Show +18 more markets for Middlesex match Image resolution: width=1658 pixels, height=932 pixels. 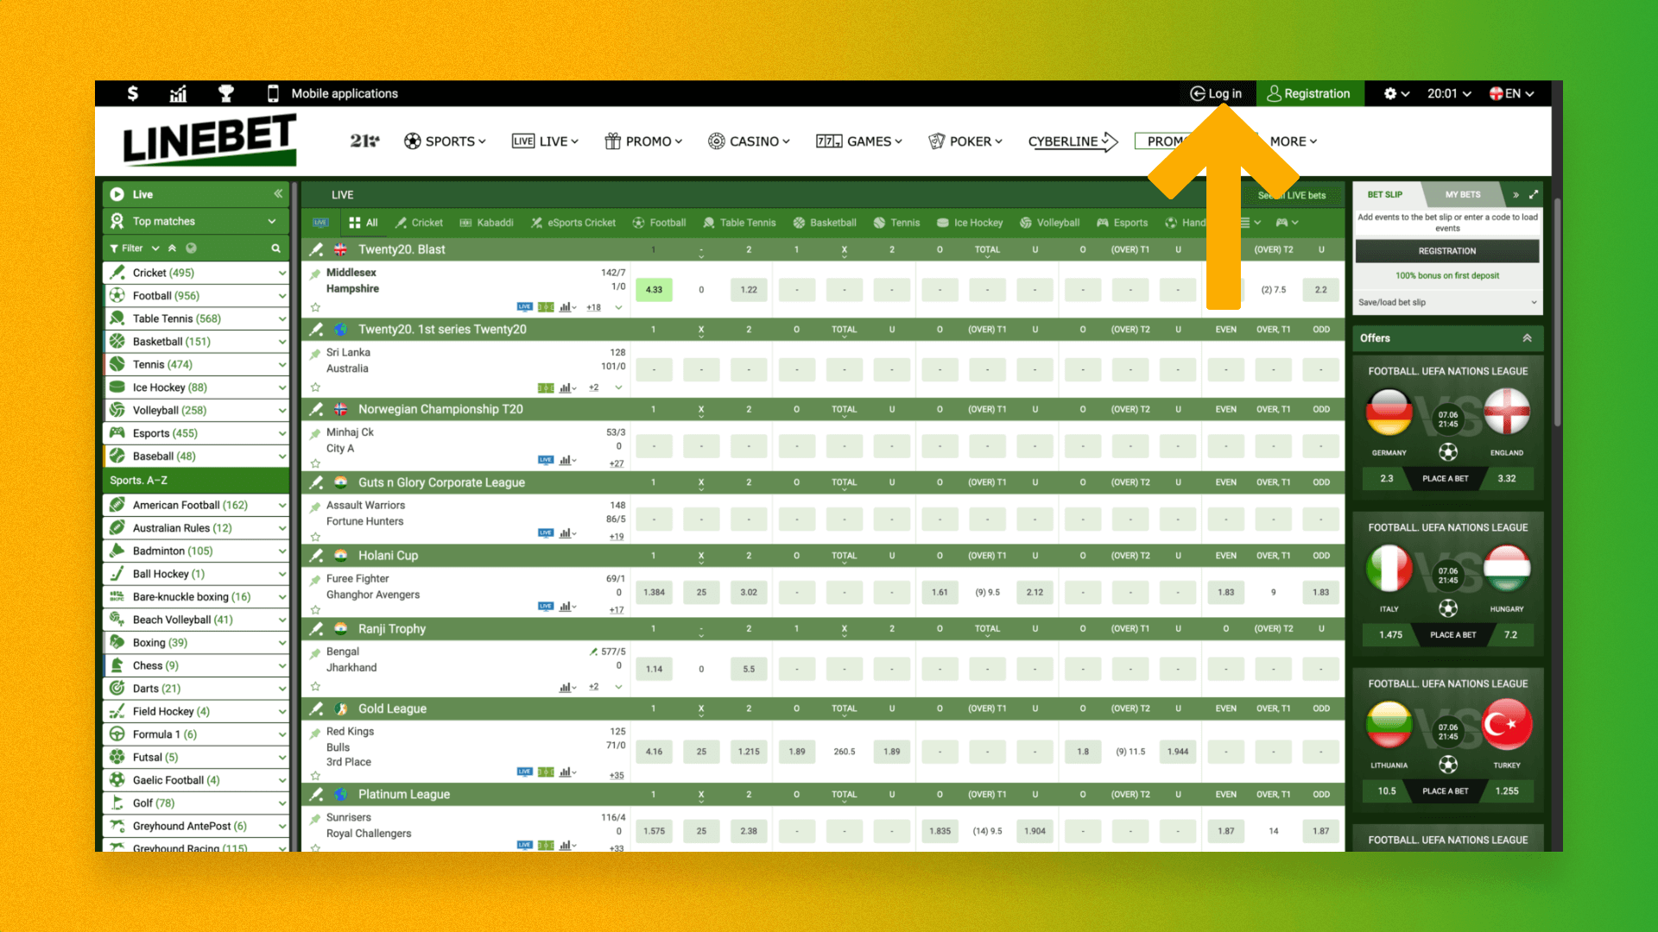(x=593, y=307)
